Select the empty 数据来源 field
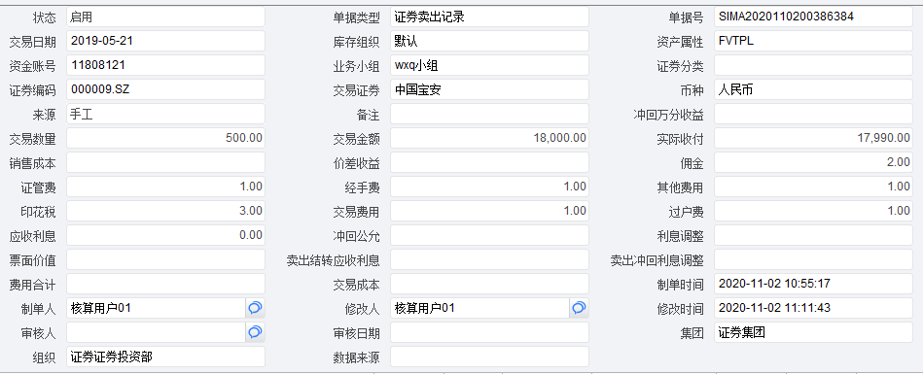Viewport: 923px width, 374px height. coord(489,357)
